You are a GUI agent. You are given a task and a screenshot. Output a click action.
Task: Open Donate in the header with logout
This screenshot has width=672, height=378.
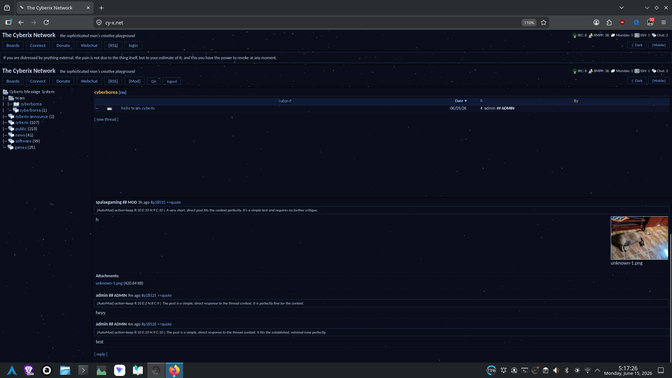[63, 81]
